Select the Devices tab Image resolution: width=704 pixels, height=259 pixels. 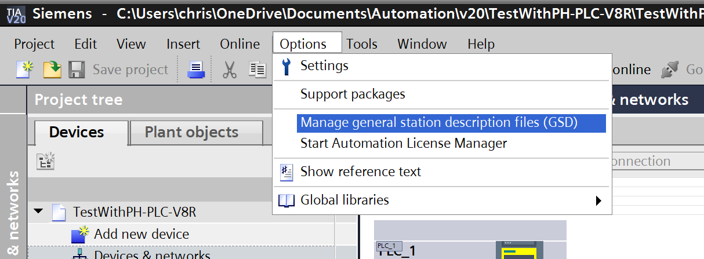pos(76,132)
